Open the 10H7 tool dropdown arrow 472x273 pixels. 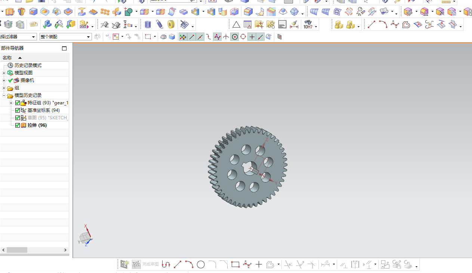[x=316, y=27]
